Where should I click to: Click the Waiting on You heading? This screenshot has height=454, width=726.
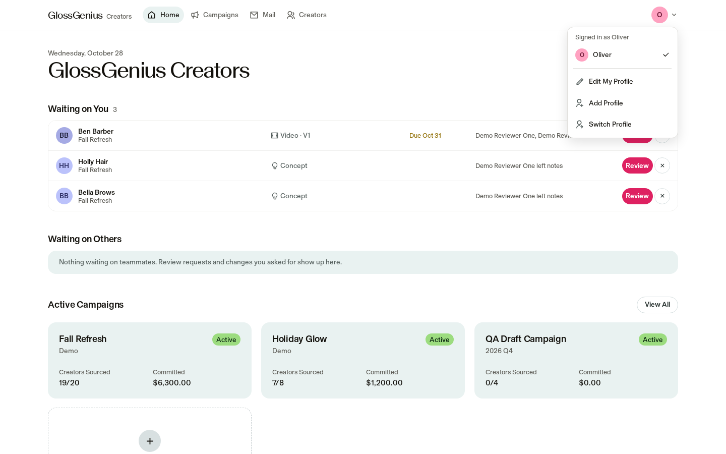pyautogui.click(x=78, y=109)
